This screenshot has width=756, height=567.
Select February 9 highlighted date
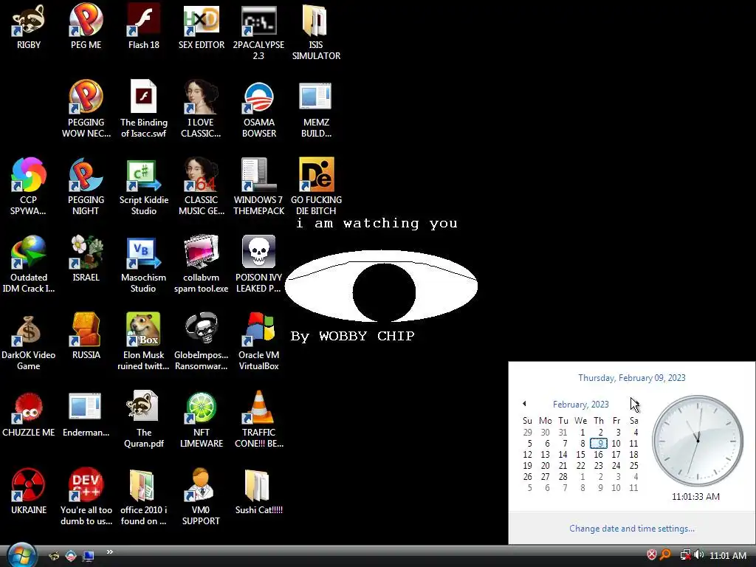[598, 443]
